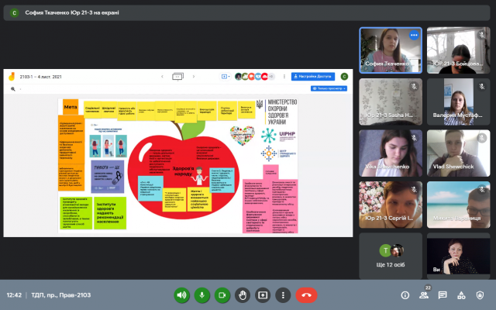
Task: Click the muted mic icon on Sasha H tile
Action: (414, 86)
